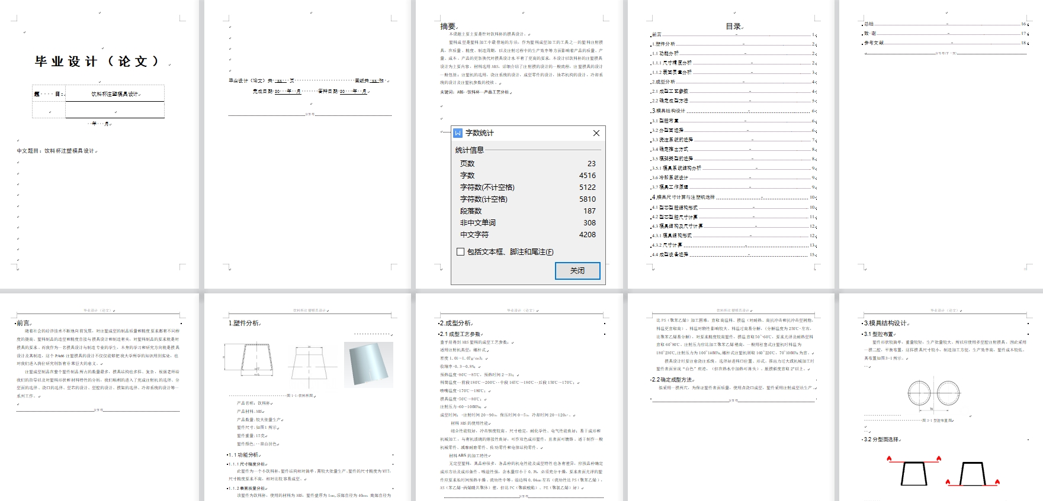Open TOC entry 1.塑件分析
Screen dimensions: 1043x501
[734, 44]
